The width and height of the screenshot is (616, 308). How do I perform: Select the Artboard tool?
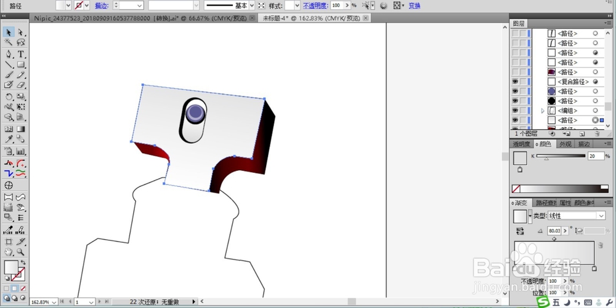9,242
